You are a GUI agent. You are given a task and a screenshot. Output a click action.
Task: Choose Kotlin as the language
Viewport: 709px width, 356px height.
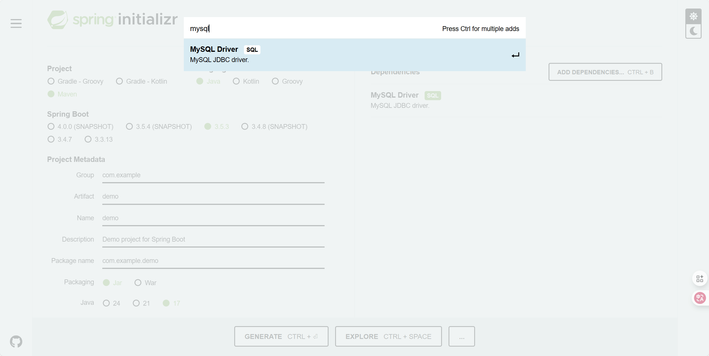click(x=236, y=81)
